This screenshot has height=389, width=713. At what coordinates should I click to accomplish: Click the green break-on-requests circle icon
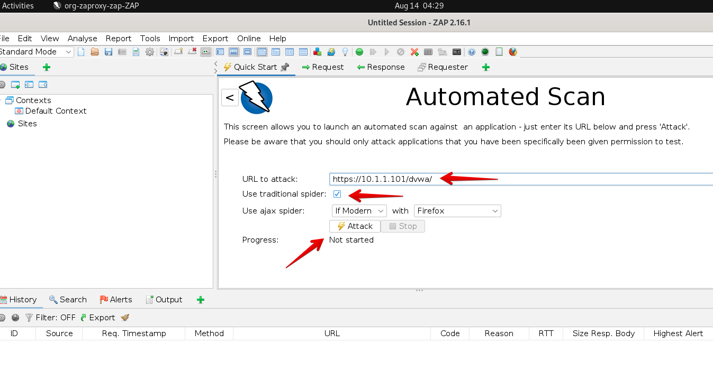359,52
